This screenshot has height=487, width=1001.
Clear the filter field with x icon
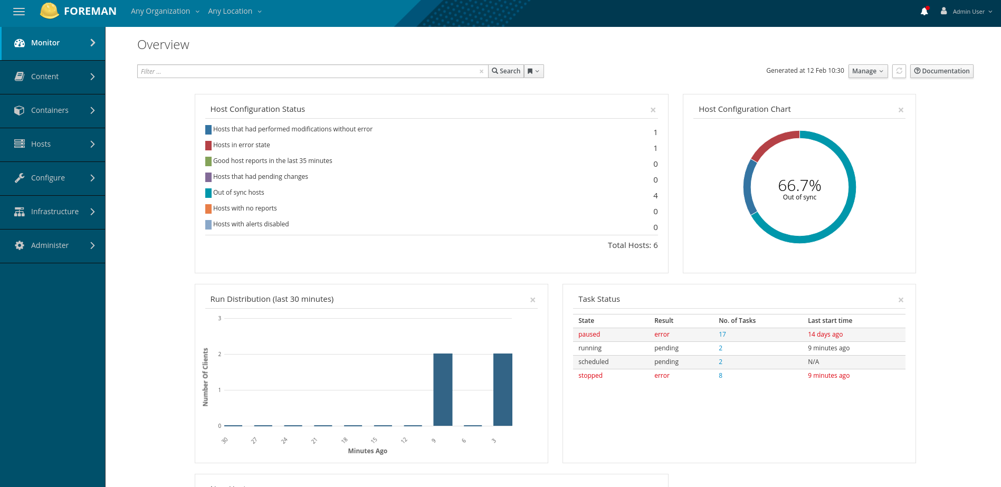pos(481,72)
